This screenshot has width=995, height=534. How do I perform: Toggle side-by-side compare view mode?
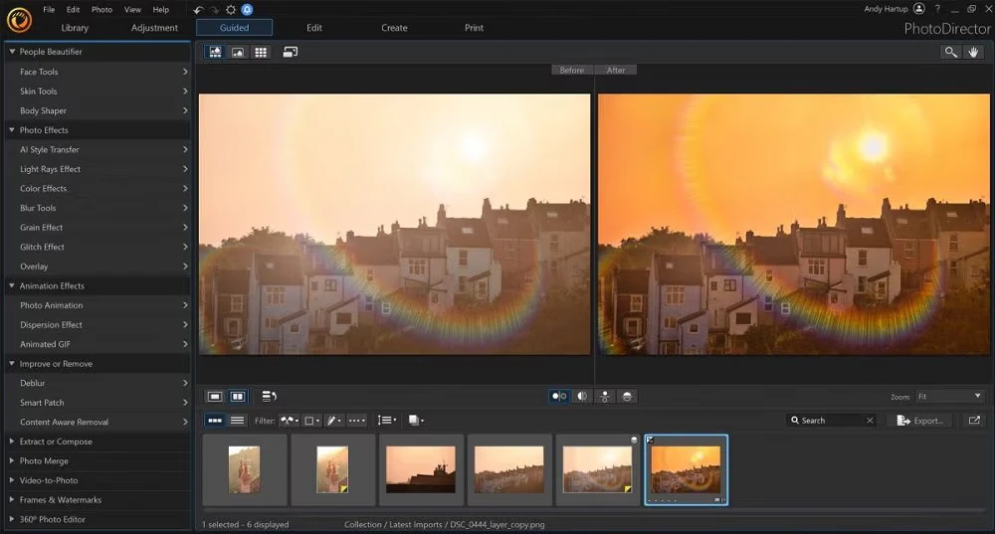point(238,396)
